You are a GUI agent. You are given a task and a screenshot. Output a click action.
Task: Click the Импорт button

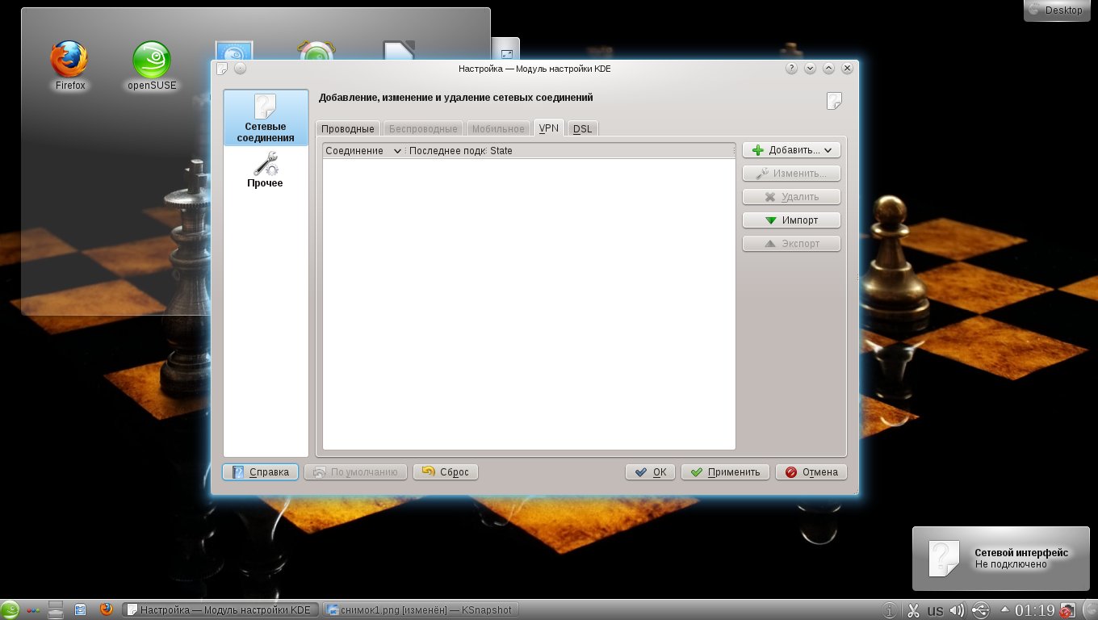click(x=791, y=220)
